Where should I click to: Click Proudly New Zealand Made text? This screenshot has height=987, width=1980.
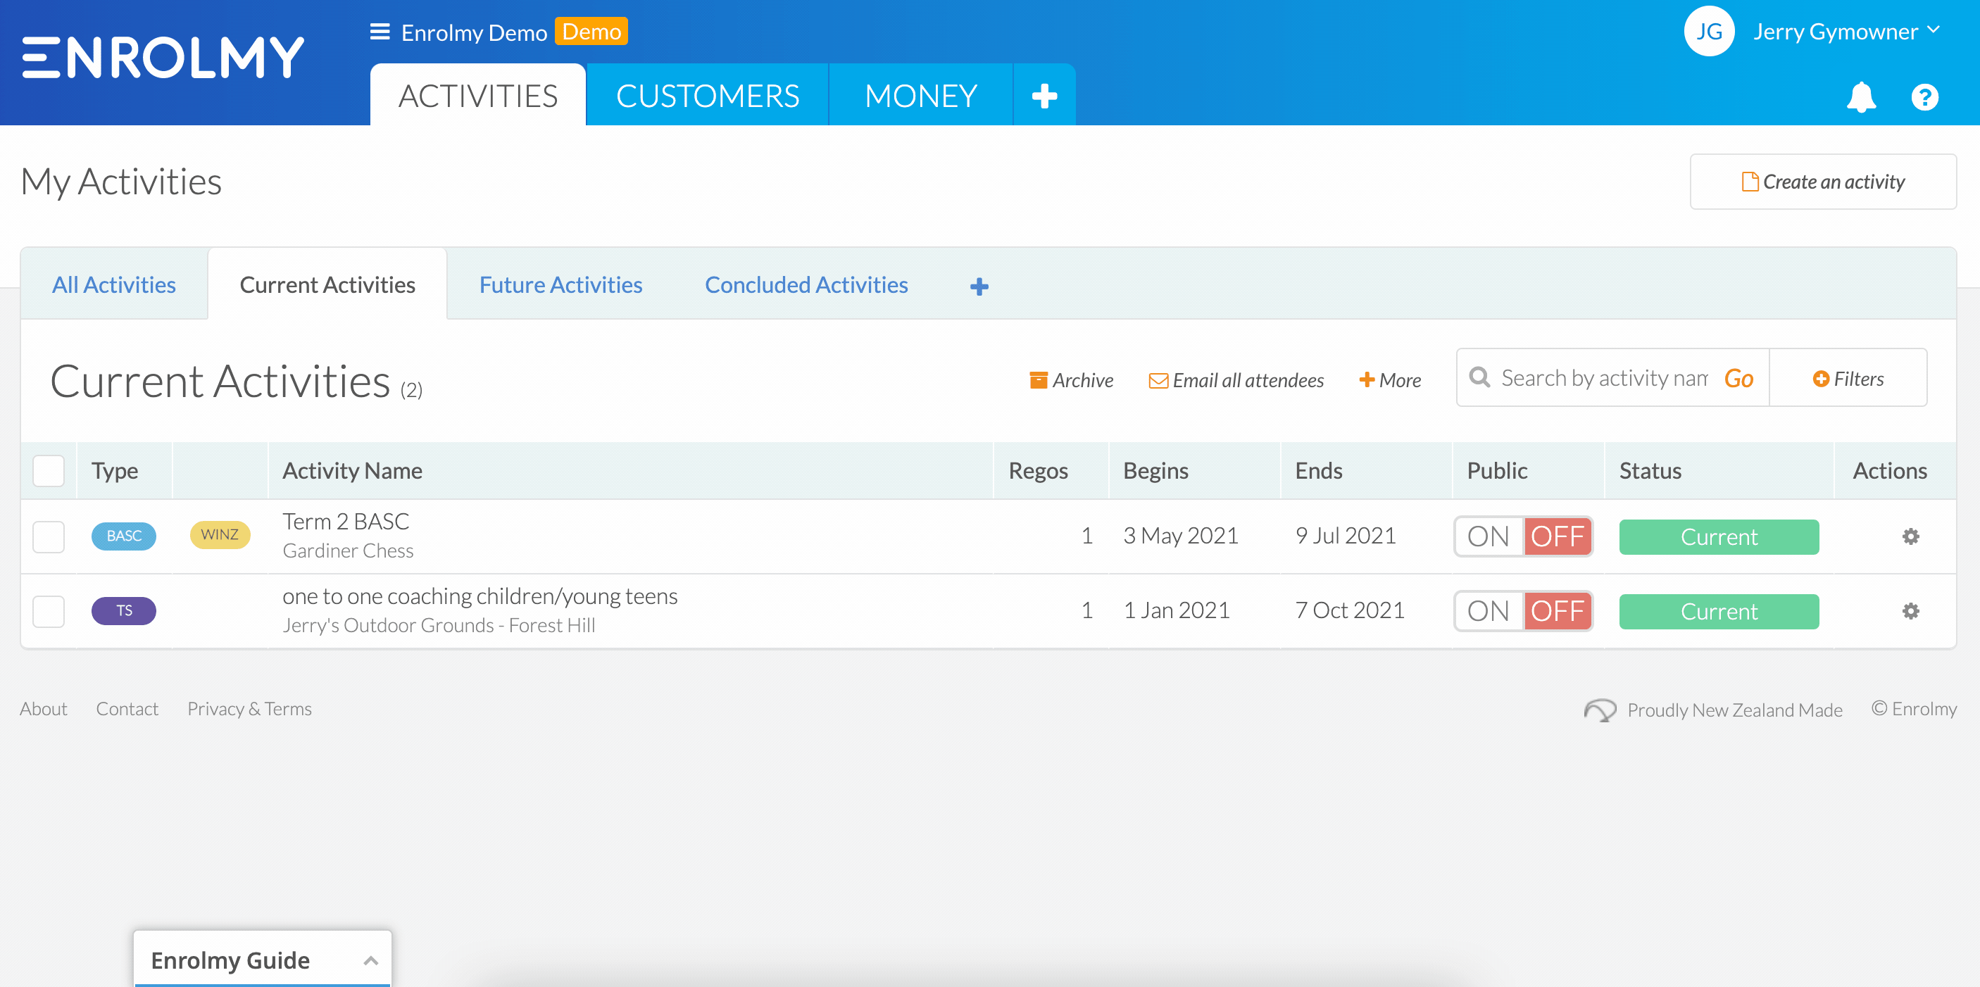click(x=1734, y=710)
